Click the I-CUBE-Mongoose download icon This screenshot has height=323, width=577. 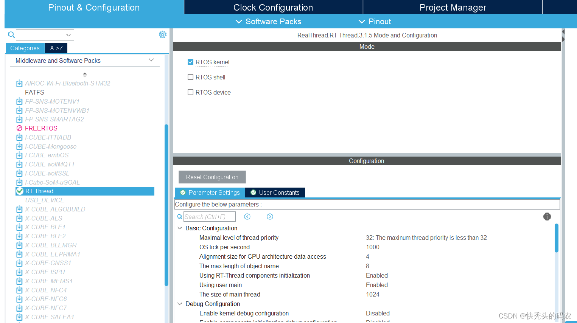click(x=19, y=146)
